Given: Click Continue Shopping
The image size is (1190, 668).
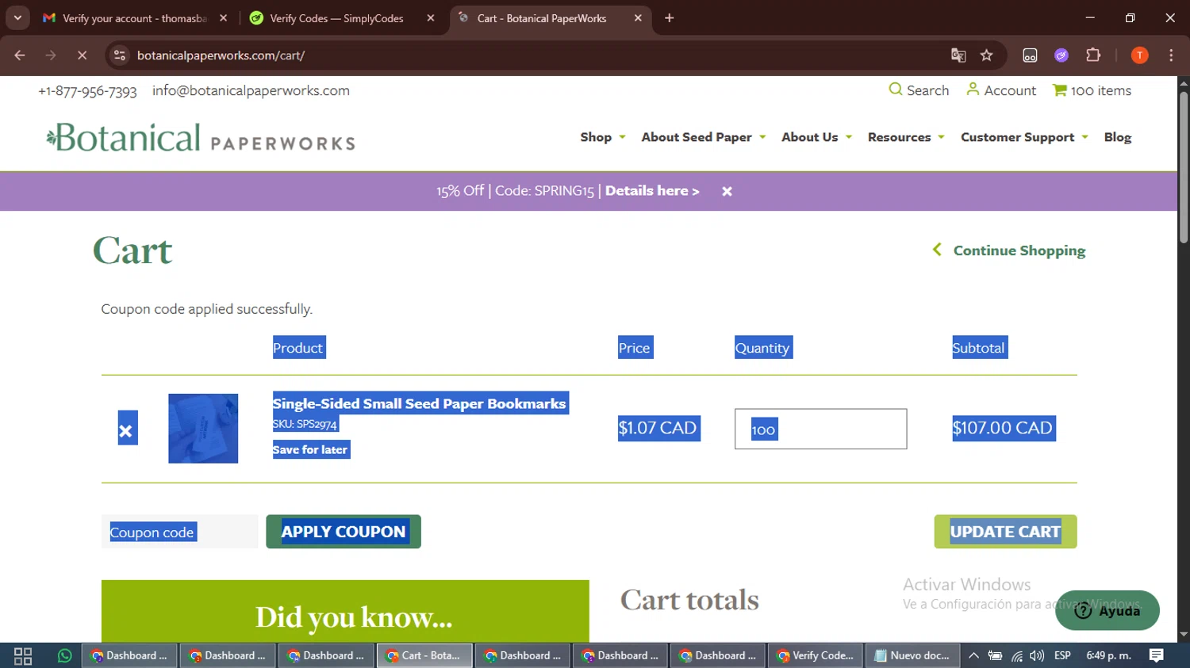Looking at the screenshot, I should tap(1009, 250).
